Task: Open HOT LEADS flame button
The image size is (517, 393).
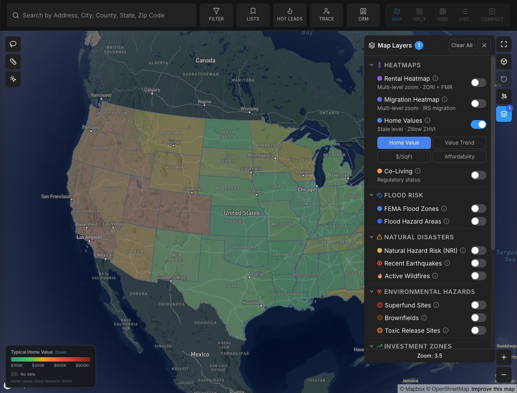Action: point(290,15)
